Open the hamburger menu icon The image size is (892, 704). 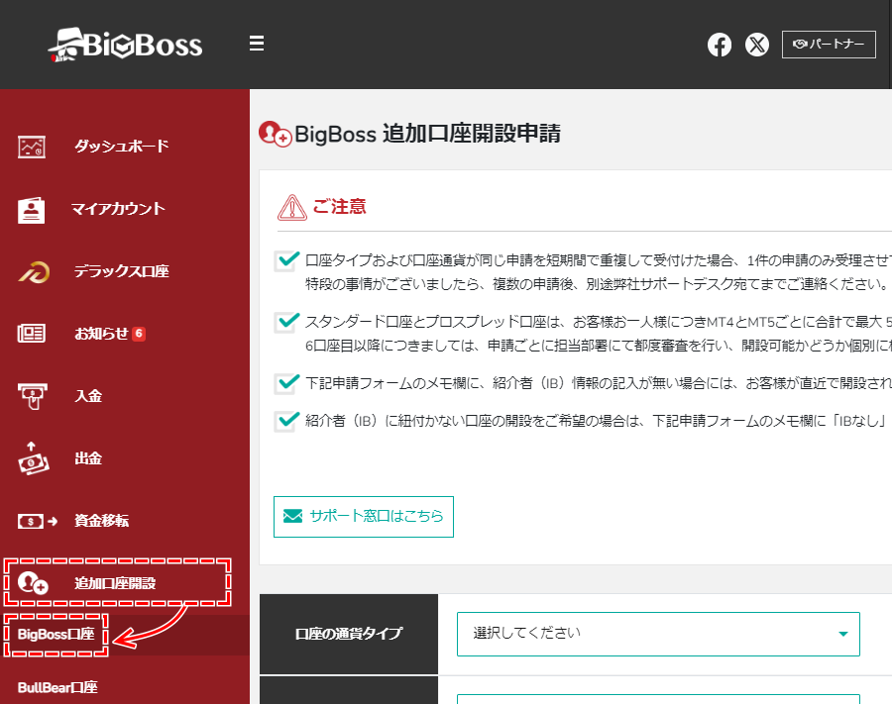click(257, 44)
